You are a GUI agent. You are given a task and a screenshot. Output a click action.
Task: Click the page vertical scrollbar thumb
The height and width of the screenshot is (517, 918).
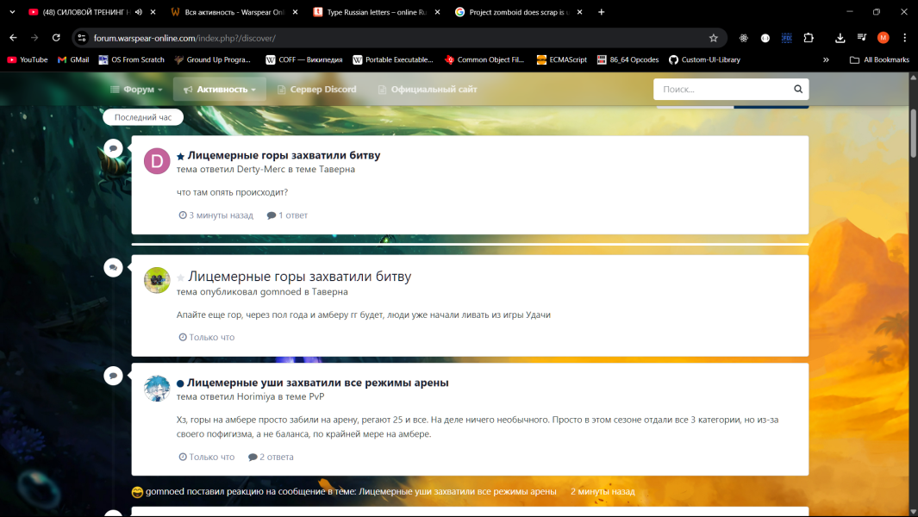(x=914, y=133)
